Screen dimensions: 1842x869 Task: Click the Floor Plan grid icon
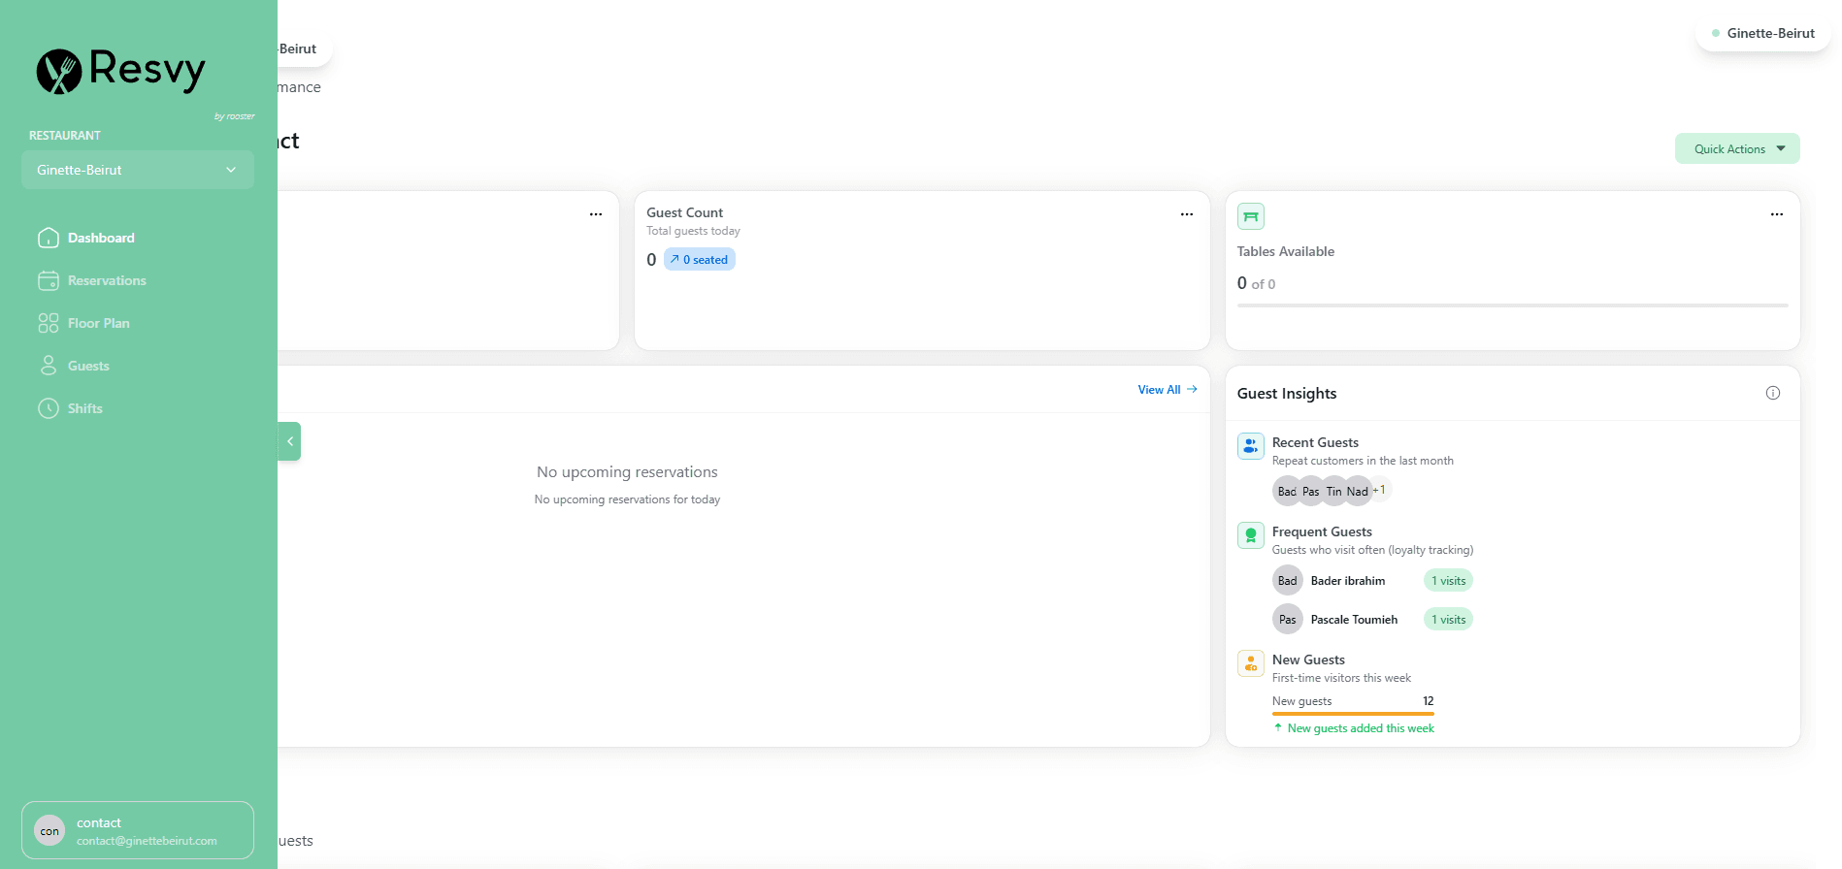pyautogui.click(x=49, y=323)
